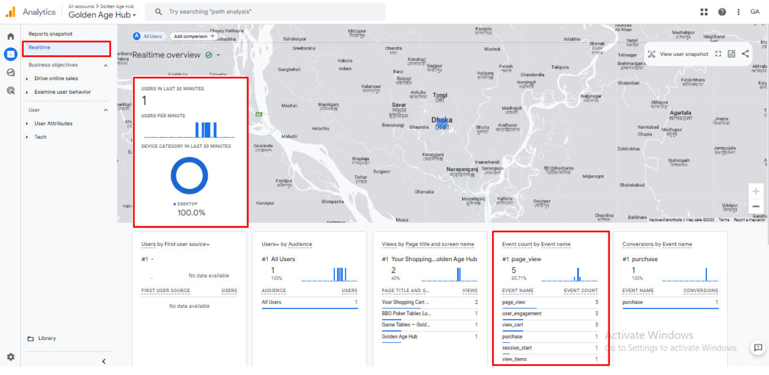Select Realtime in the reports menu

pos(39,47)
